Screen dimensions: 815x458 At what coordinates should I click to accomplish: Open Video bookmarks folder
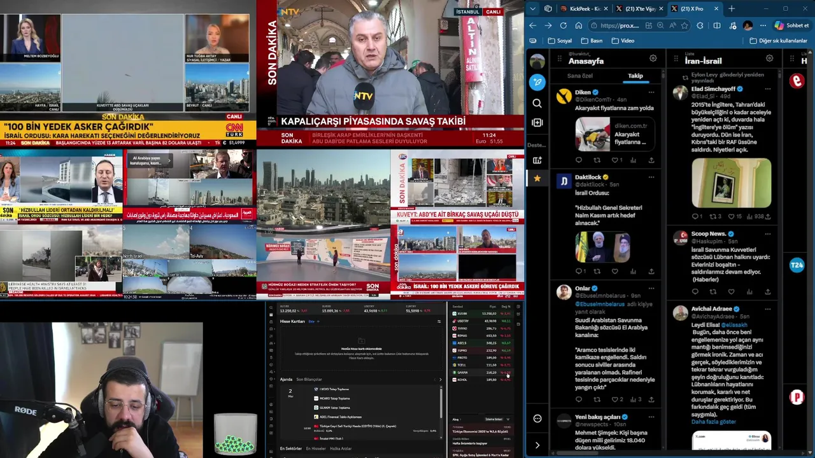(623, 41)
